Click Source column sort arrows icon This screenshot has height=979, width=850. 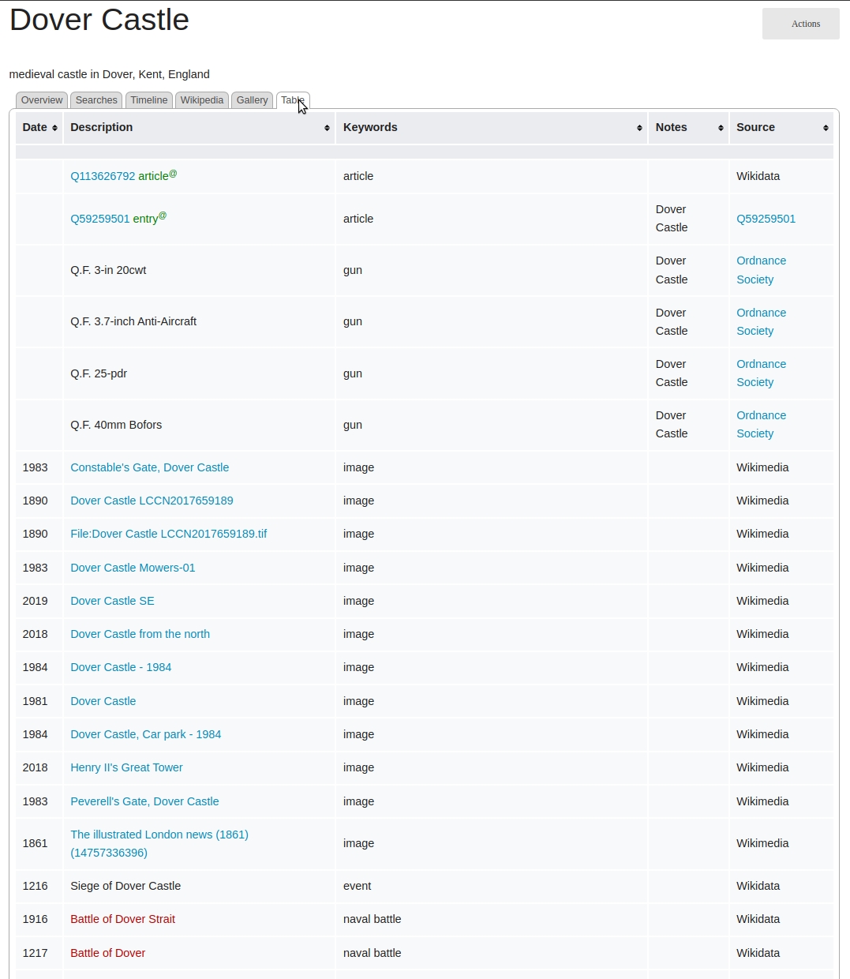[x=826, y=128]
